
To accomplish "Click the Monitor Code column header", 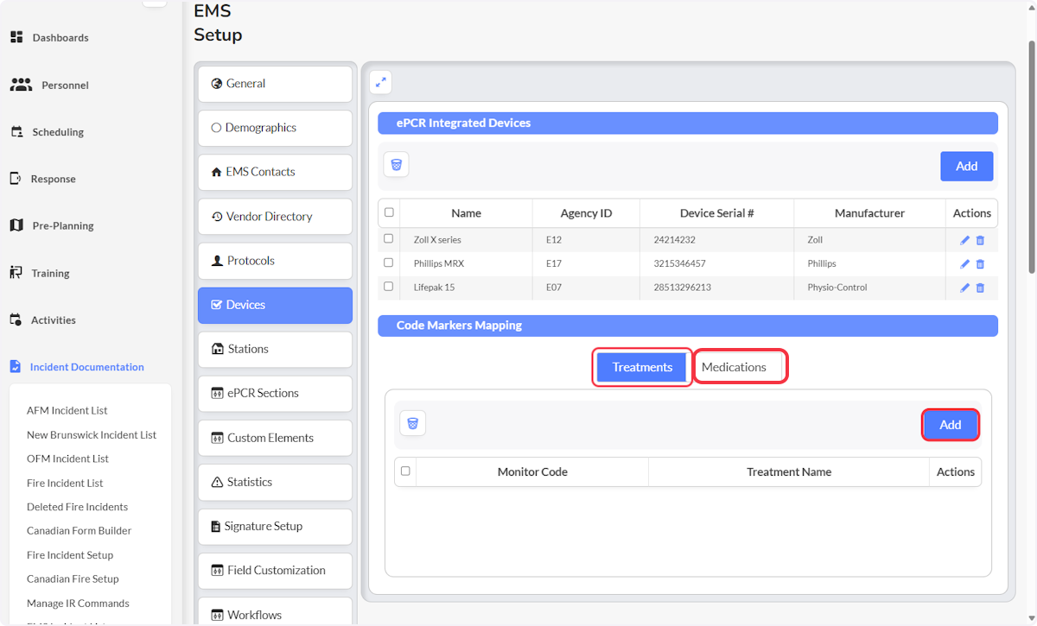I will point(532,472).
